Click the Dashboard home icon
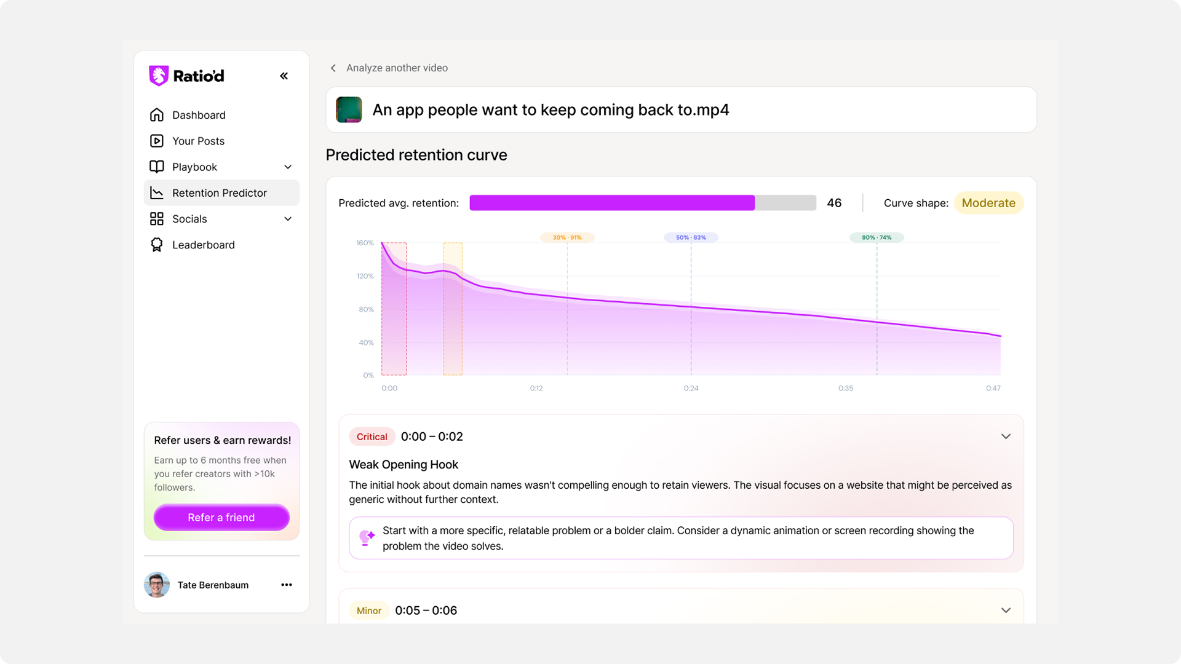This screenshot has width=1181, height=664. click(x=157, y=115)
